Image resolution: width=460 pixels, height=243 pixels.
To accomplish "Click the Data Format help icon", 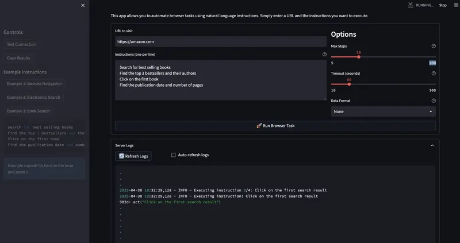I will [x=434, y=101].
